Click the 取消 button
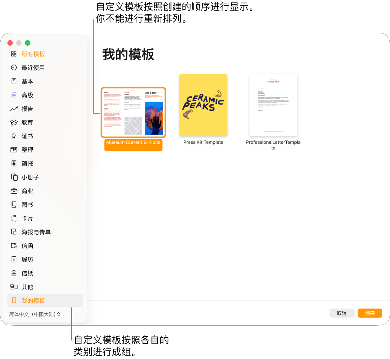 click(x=342, y=313)
